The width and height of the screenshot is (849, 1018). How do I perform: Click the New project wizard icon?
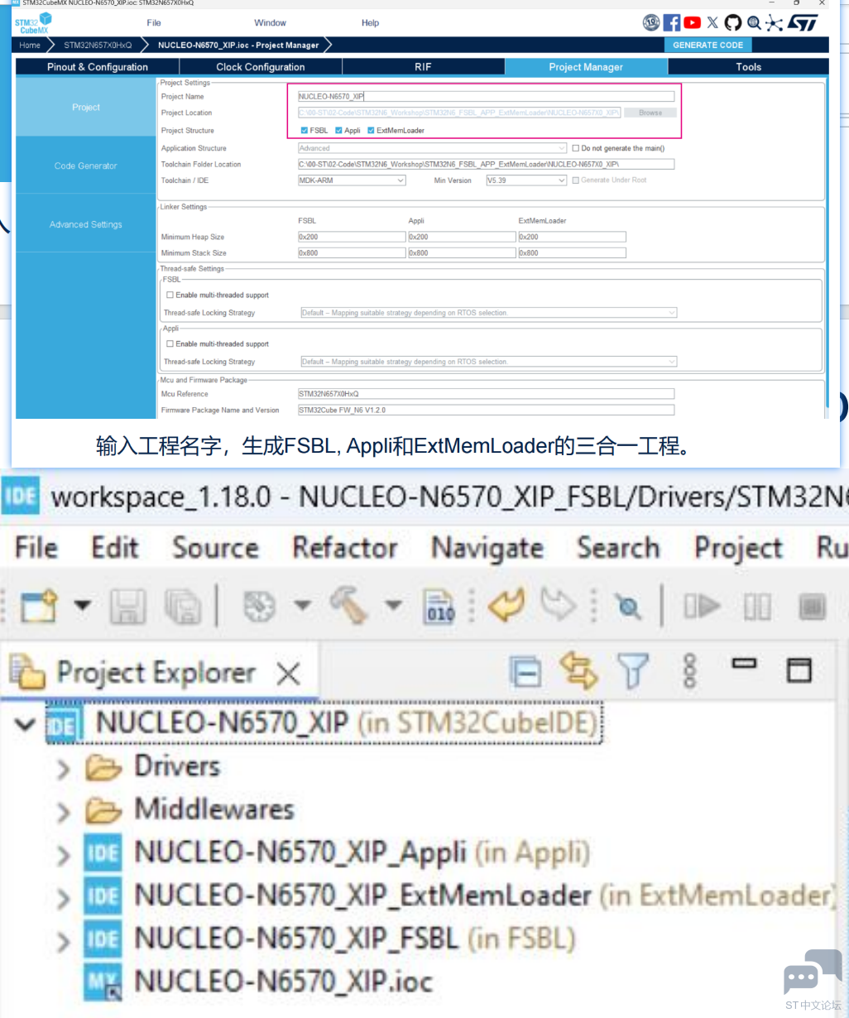click(x=38, y=607)
